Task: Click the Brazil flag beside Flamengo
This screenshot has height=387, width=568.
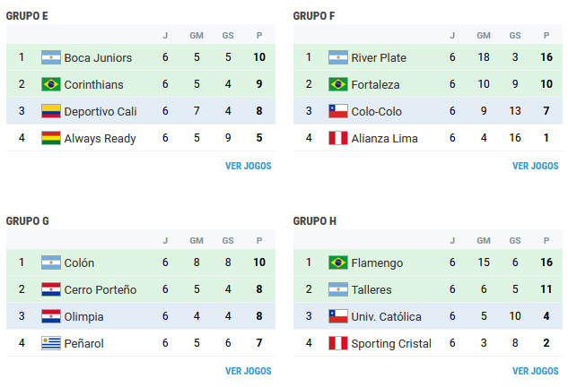Action: [338, 262]
